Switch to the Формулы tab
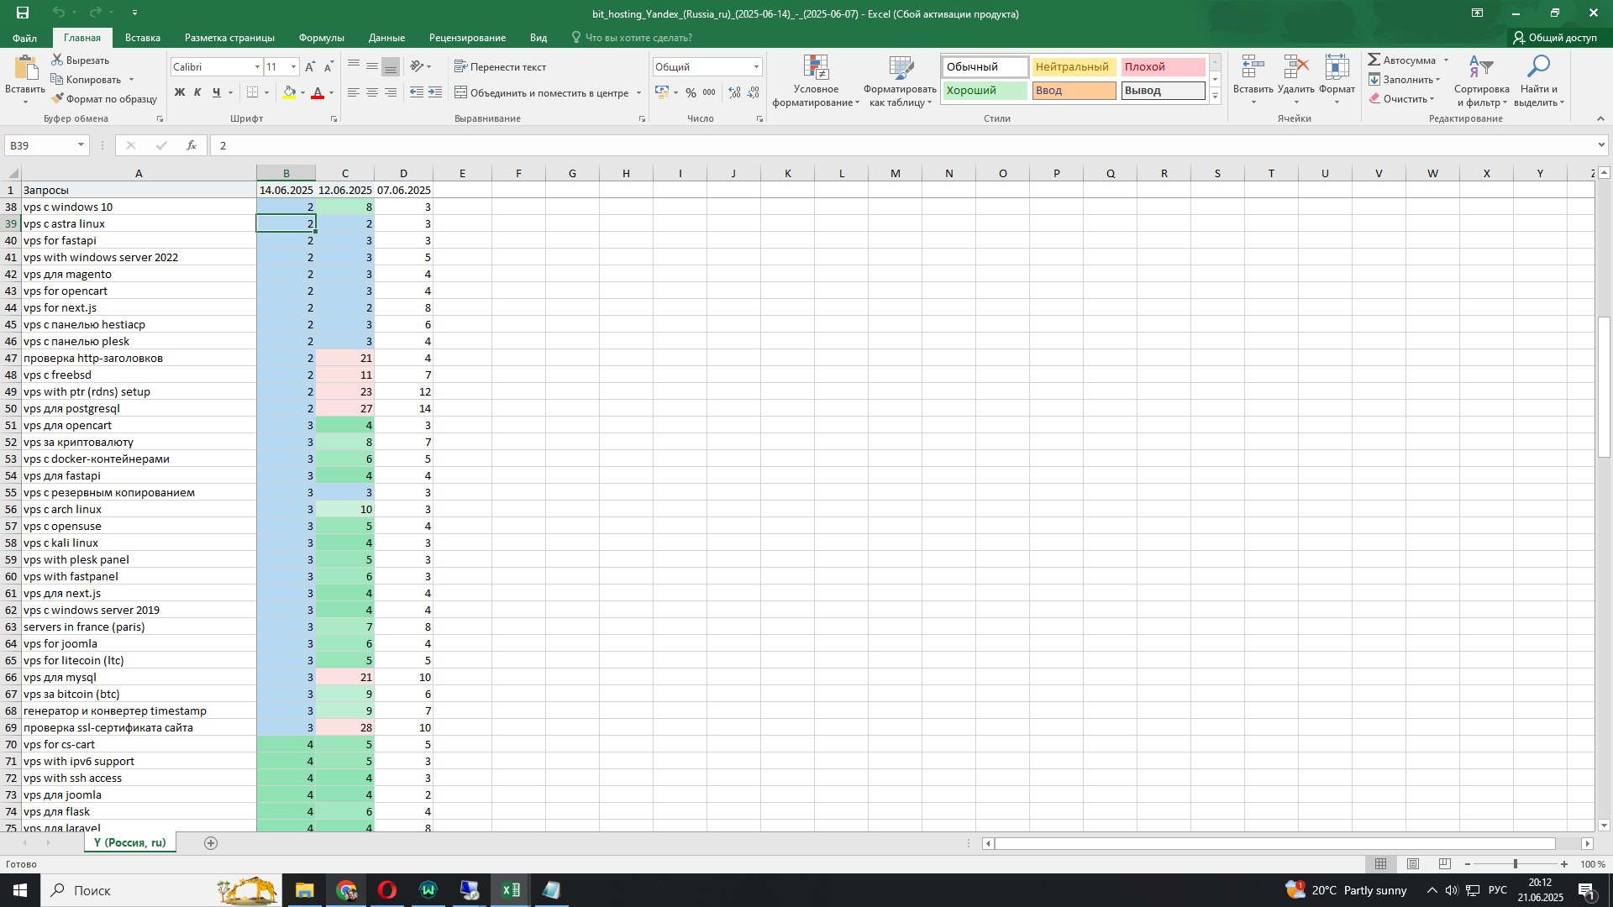The width and height of the screenshot is (1613, 907). click(321, 38)
